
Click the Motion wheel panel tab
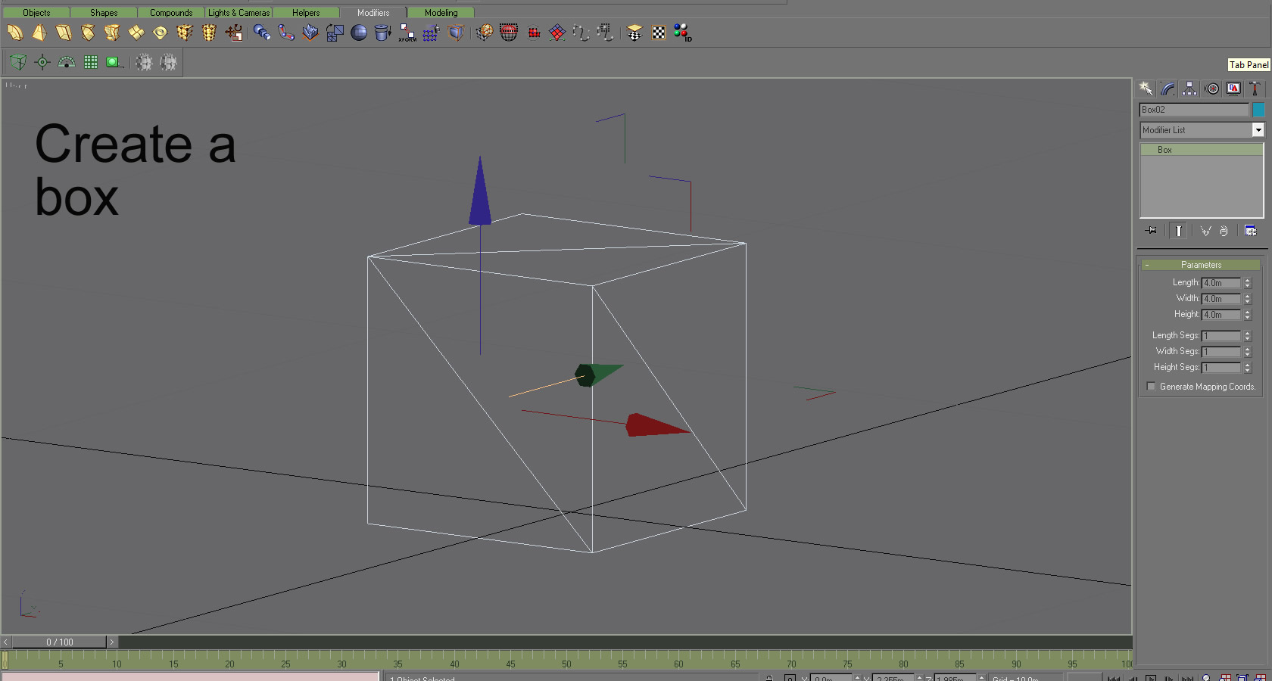click(1212, 89)
